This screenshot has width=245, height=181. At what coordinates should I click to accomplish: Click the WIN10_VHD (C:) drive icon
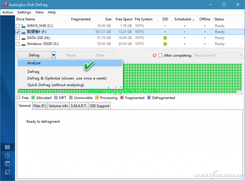(23, 26)
